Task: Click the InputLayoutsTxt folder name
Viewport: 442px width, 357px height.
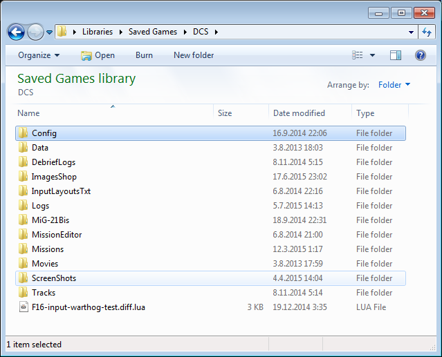Action: click(x=61, y=191)
